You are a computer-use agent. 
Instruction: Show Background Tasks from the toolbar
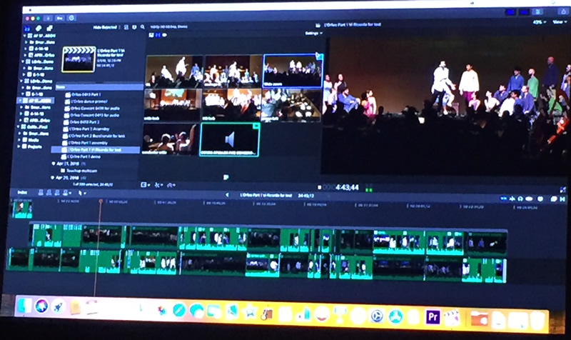pos(71,18)
